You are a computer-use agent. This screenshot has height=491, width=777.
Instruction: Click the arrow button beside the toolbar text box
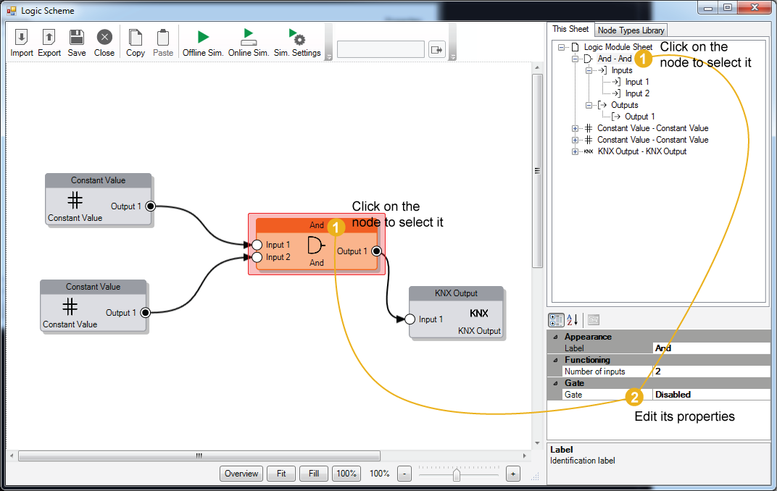436,49
